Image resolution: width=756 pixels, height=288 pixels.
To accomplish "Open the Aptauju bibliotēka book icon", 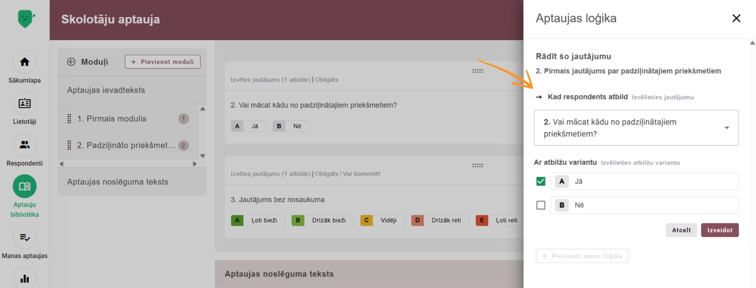I will [25, 186].
